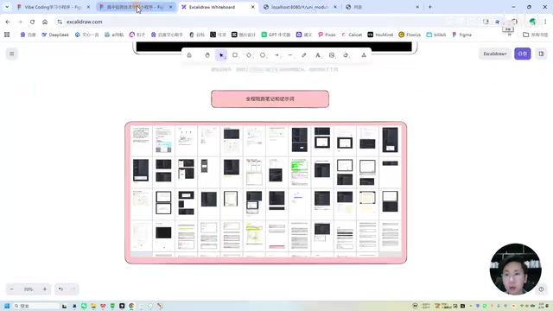553x311 pixels.
Task: Select the Text tool
Action: coord(318,55)
